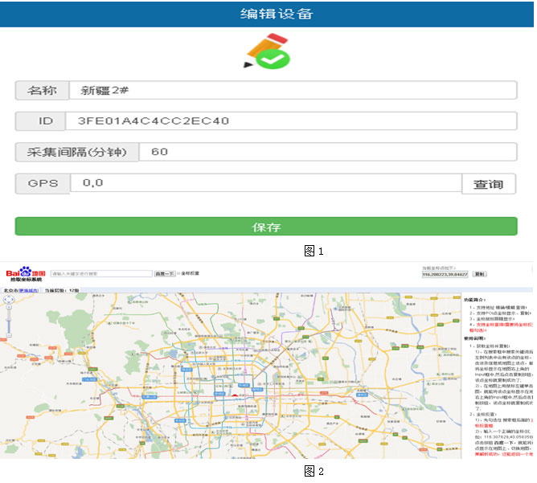Click the 更换城市 city switch link
Viewport: 537px width, 483px height.
(27, 289)
